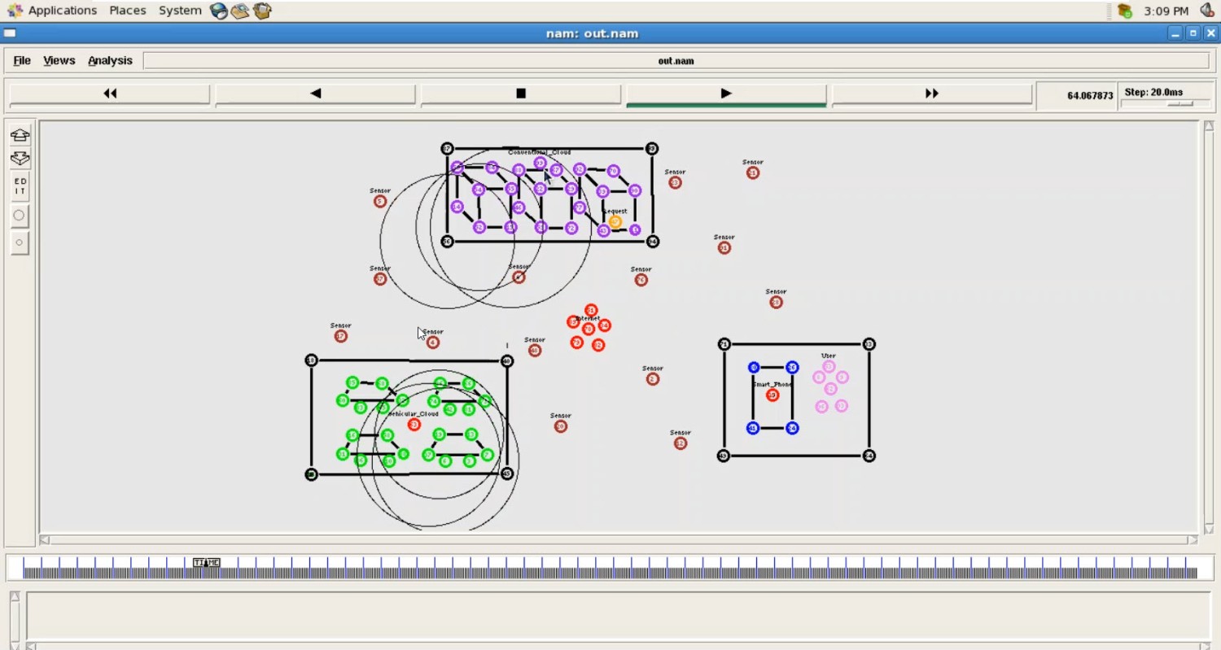Click the TIME marker on the timeline

tap(207, 562)
